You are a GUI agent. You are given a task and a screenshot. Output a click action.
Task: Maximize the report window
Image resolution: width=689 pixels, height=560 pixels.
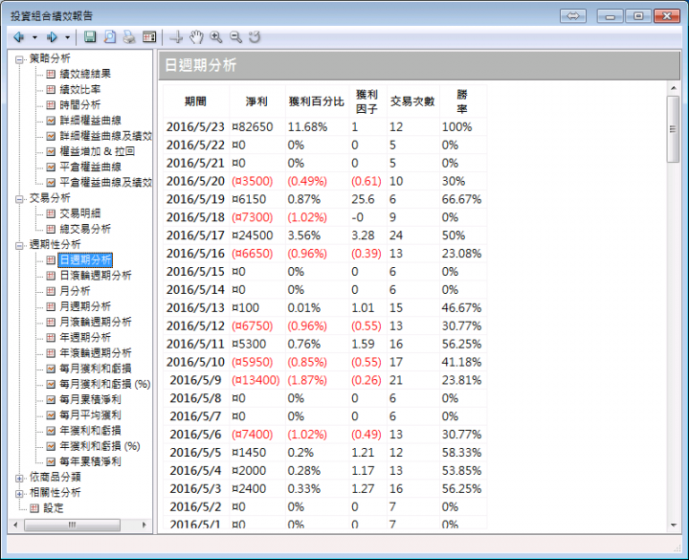coord(638,16)
